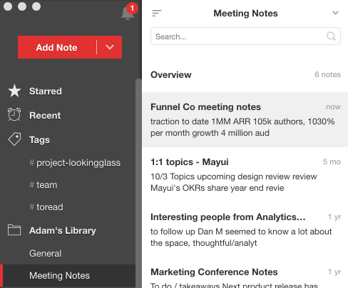Open the General notebook
The image size is (348, 288).
pyautogui.click(x=45, y=254)
